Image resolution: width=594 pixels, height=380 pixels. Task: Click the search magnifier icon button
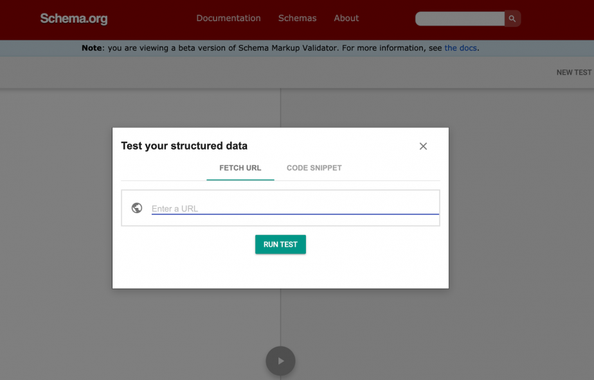pos(512,19)
